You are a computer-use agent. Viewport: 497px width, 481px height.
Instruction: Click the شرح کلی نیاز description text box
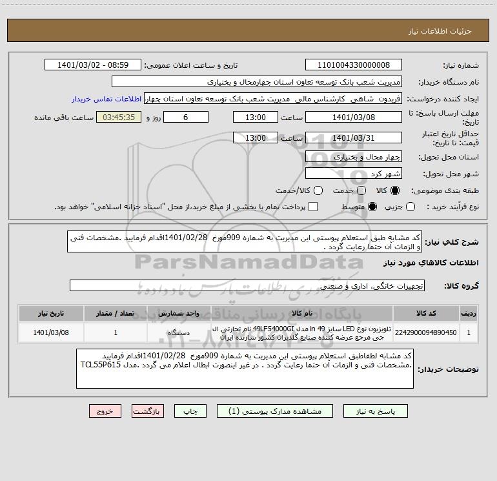tap(245, 241)
